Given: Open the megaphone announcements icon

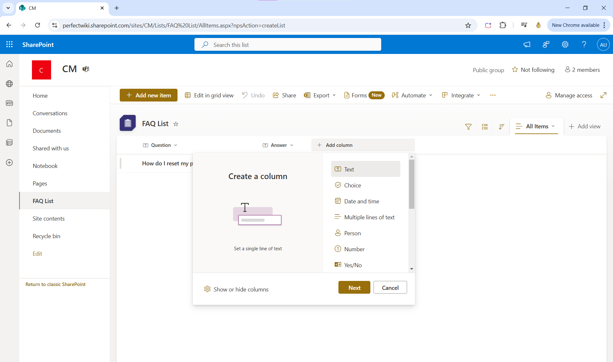Looking at the screenshot, I should coord(527,44).
